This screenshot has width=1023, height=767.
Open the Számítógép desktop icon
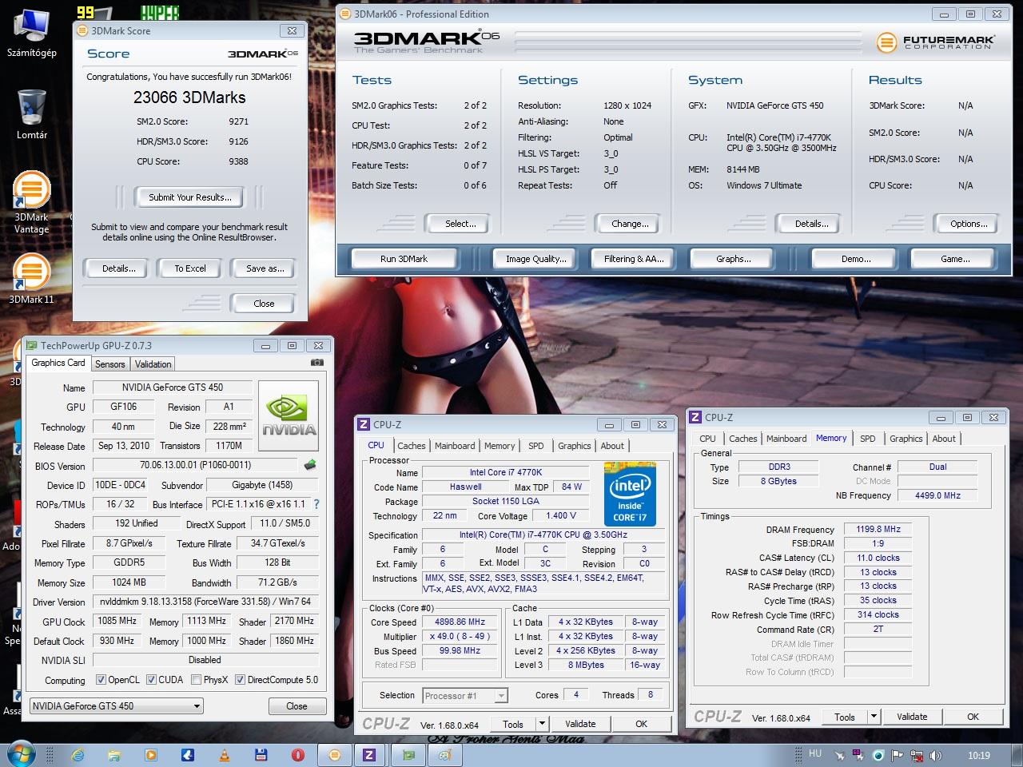(x=31, y=32)
